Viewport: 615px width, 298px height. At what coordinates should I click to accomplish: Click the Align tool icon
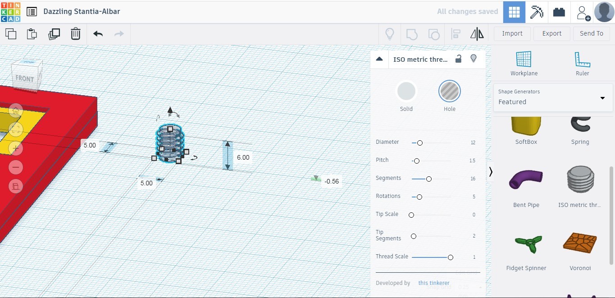coord(456,34)
